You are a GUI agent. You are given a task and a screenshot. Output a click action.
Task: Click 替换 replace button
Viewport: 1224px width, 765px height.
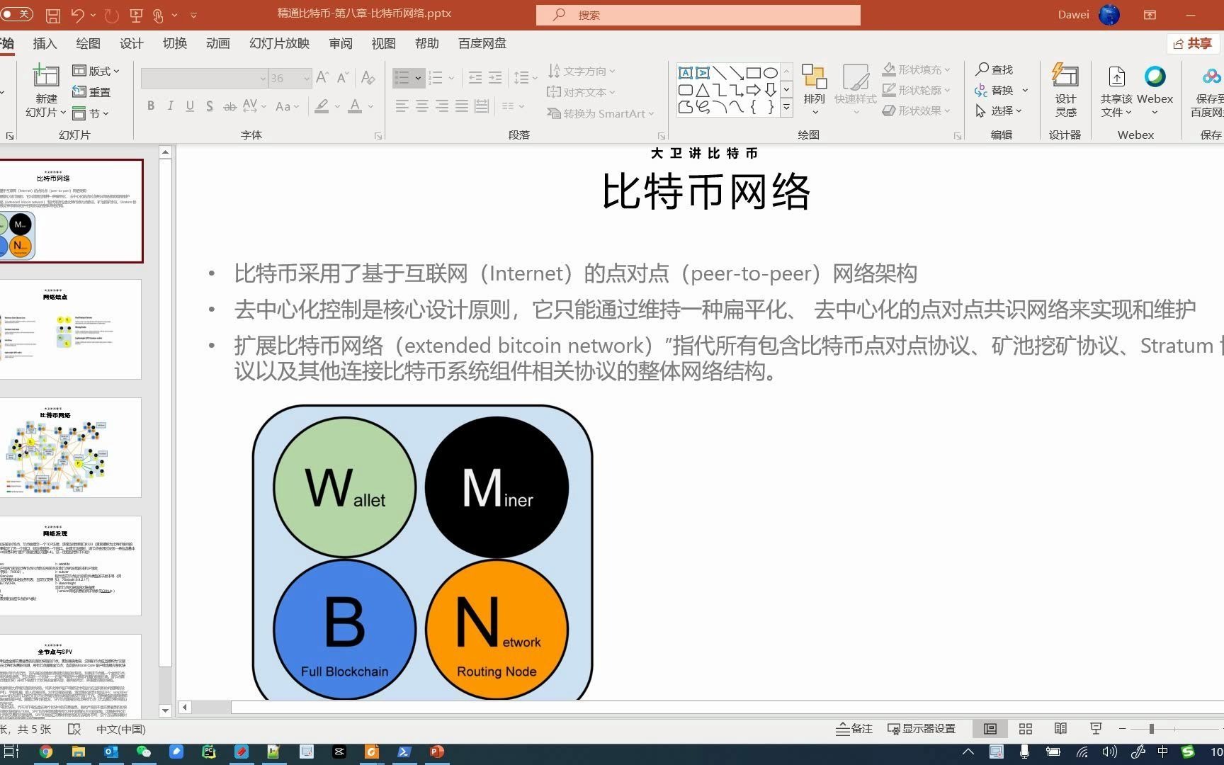point(994,90)
